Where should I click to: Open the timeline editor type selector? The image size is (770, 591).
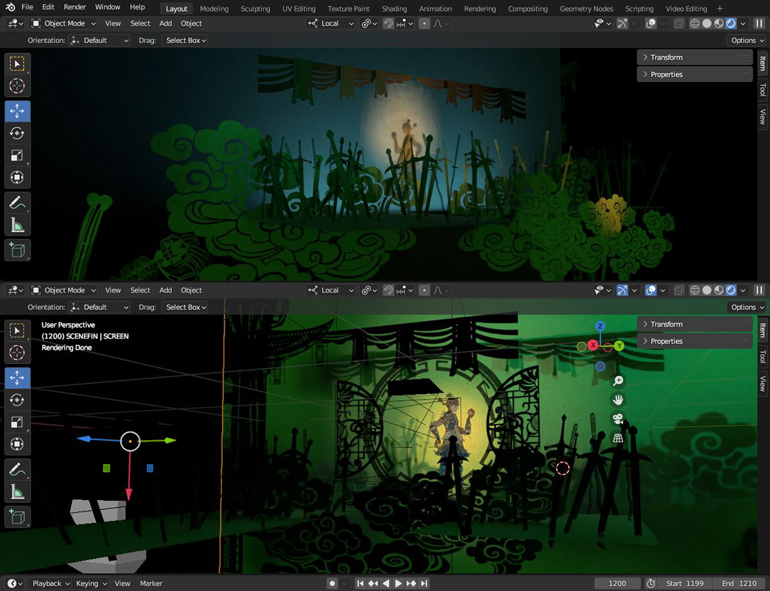pyautogui.click(x=15, y=583)
